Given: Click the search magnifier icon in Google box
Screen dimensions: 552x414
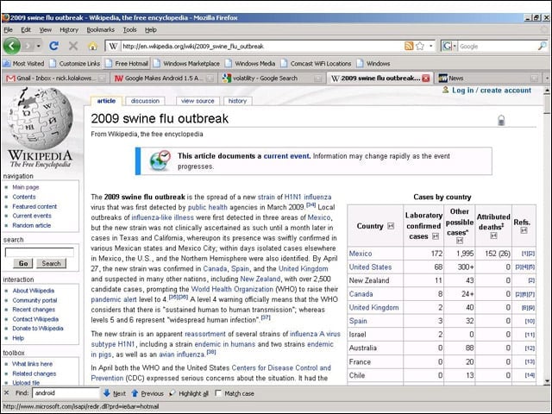Looking at the screenshot, I should point(543,46).
